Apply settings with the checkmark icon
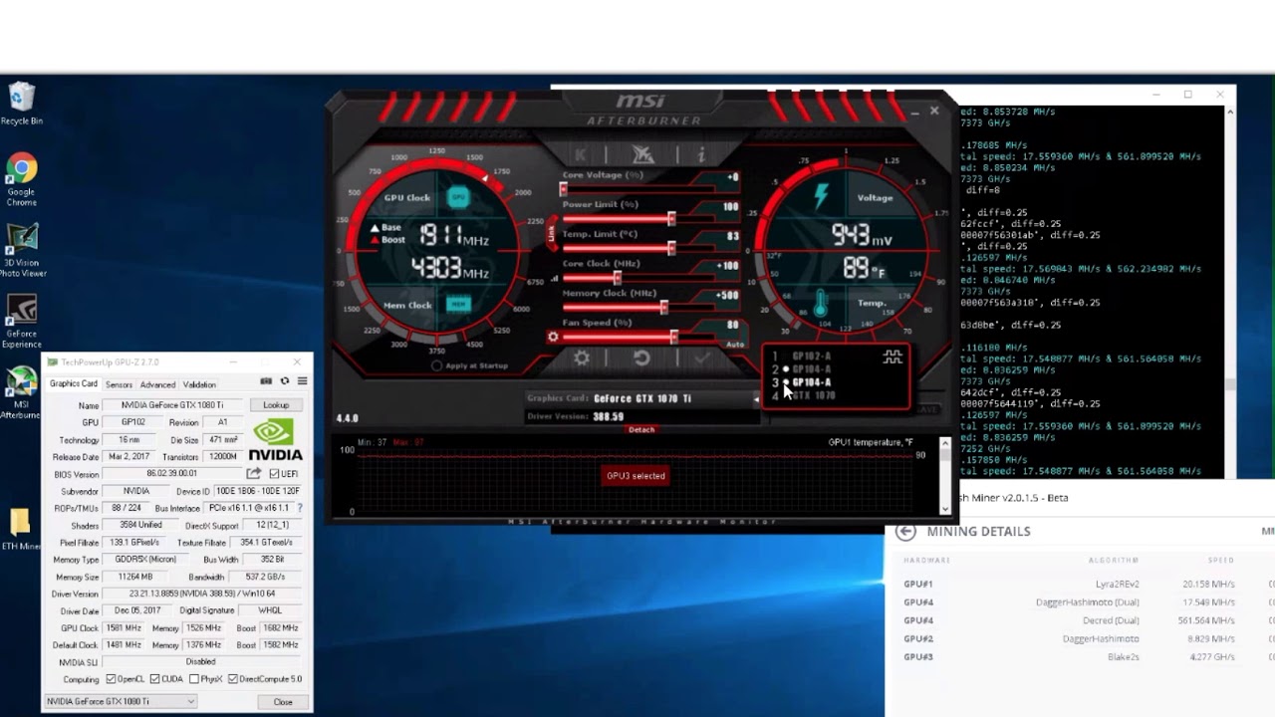1275x717 pixels. pos(702,358)
